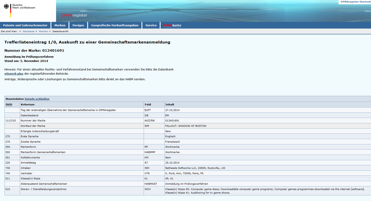Image resolution: width=371 pixels, height=201 pixels.
Task: Select Klasse(n) Nizza row label
Action: [x=30, y=178]
